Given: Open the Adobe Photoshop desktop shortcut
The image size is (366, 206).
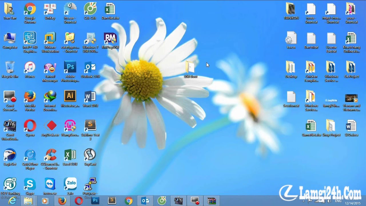Looking at the screenshot, I should point(70,72).
